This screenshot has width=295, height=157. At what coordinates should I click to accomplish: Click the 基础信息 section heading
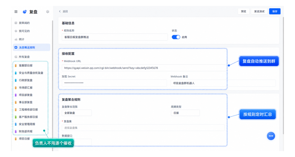(x=68, y=23)
